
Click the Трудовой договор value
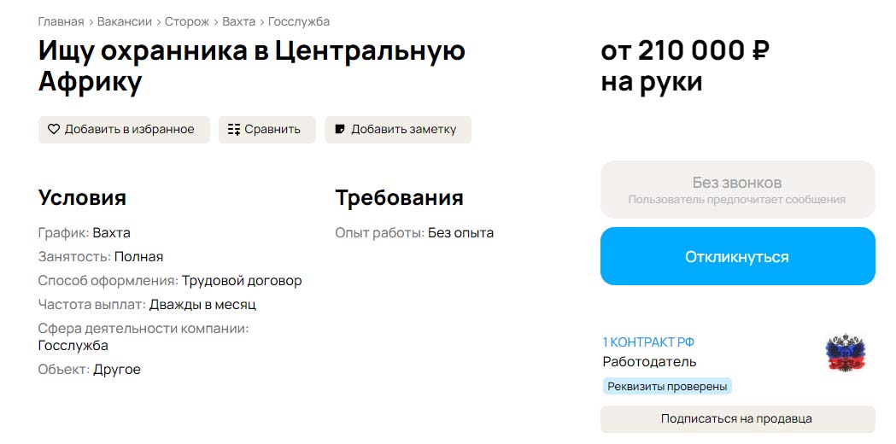point(242,281)
